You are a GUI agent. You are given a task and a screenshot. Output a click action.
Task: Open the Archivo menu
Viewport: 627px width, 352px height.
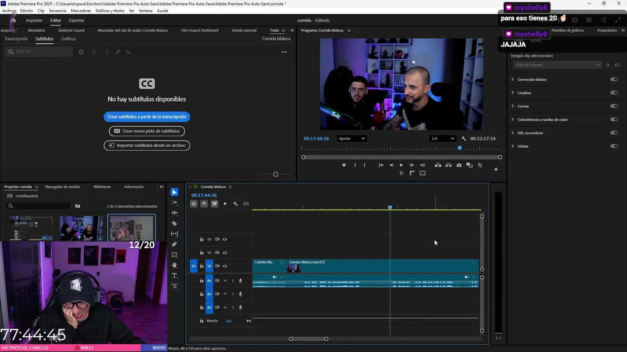9,11
